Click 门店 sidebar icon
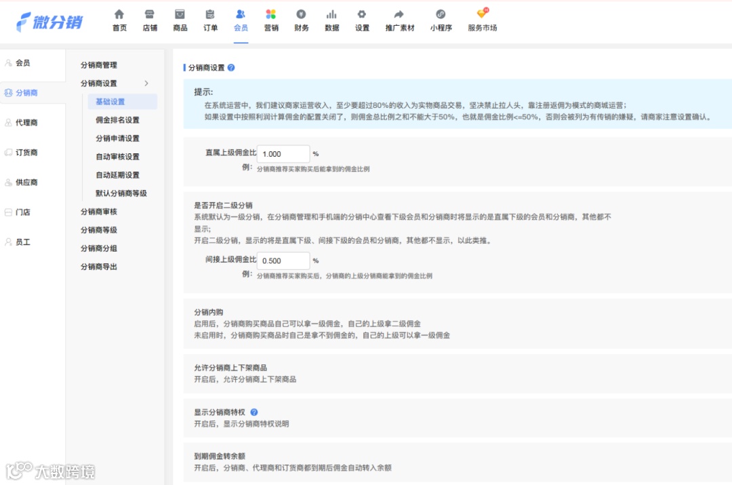 pyautogui.click(x=8, y=212)
